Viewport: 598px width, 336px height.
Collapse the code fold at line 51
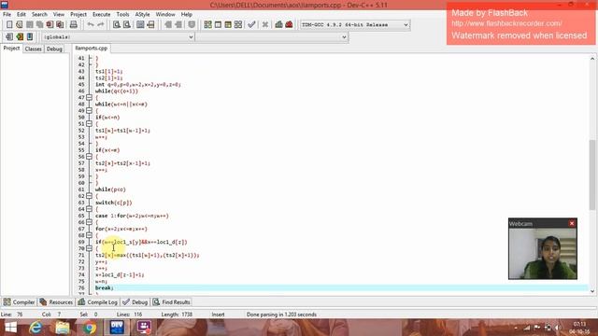(x=90, y=124)
